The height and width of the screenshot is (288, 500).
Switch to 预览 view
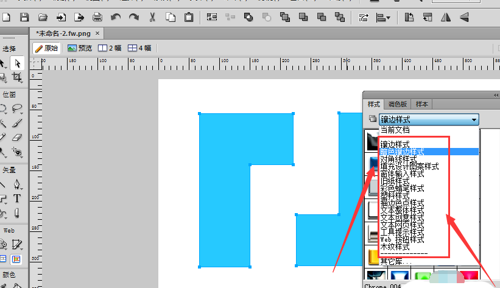80,48
